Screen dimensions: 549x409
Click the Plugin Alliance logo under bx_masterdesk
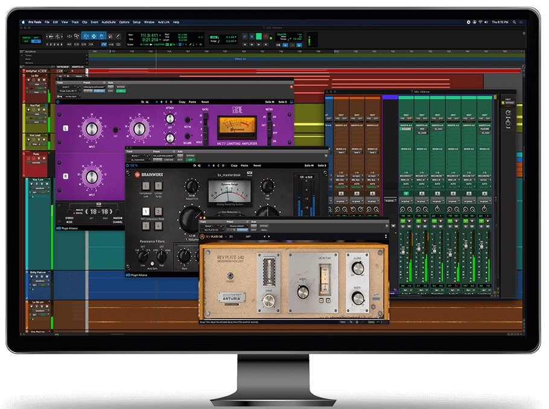[136, 275]
